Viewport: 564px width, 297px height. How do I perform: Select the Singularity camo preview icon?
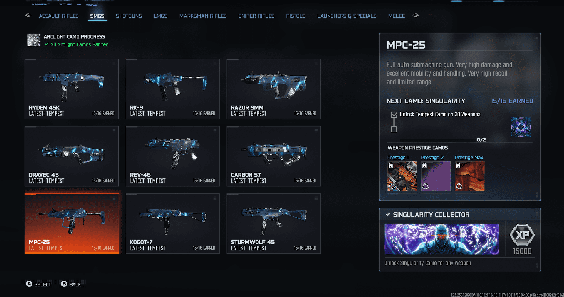[x=521, y=127]
